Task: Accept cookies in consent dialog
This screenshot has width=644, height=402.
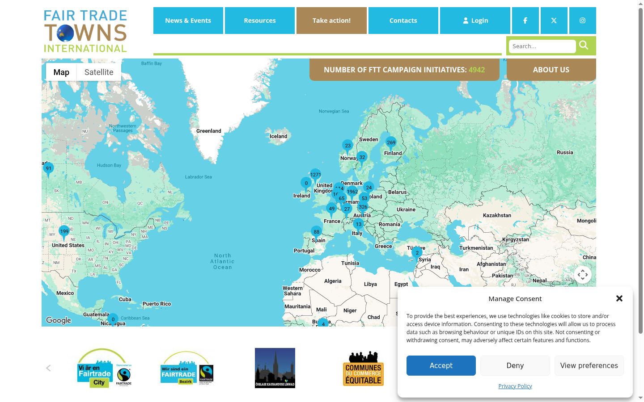Action: [441, 365]
